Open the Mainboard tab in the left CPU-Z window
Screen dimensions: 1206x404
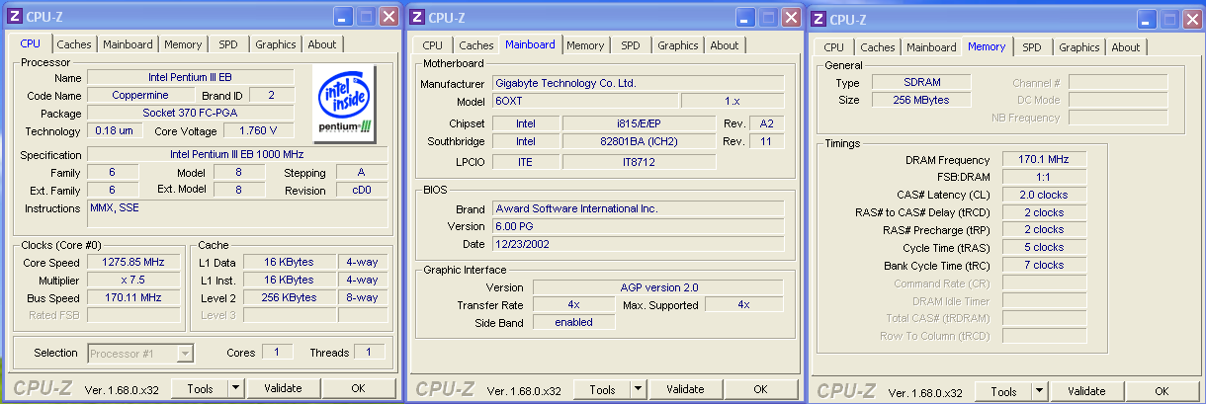tap(129, 44)
